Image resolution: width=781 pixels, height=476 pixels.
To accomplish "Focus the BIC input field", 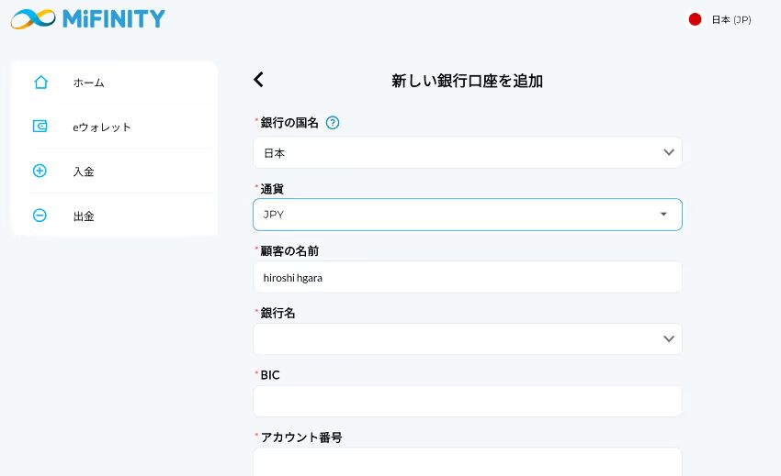I will click(x=467, y=401).
